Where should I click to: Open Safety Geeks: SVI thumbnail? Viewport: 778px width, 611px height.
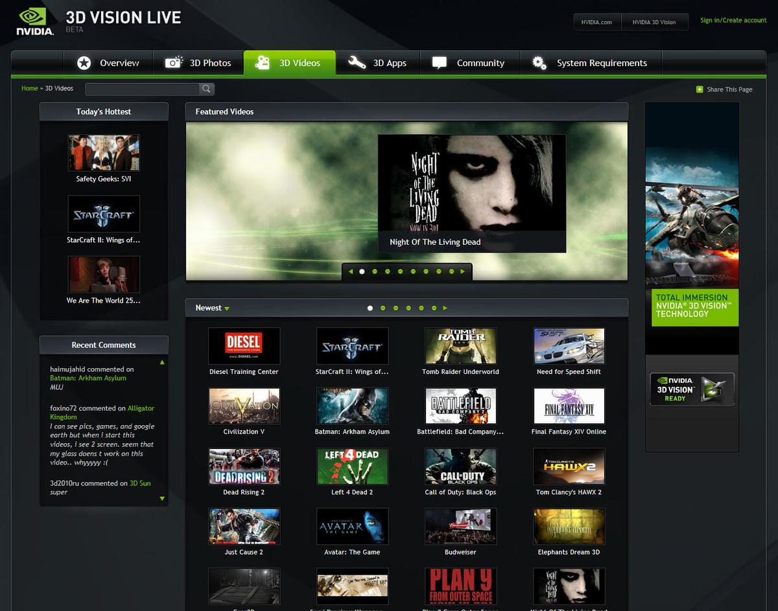[104, 153]
